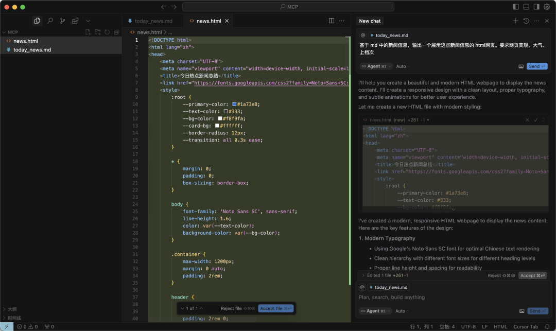The image size is (556, 331).
Task: Reject file changes in the editor
Action: [x=237, y=308]
